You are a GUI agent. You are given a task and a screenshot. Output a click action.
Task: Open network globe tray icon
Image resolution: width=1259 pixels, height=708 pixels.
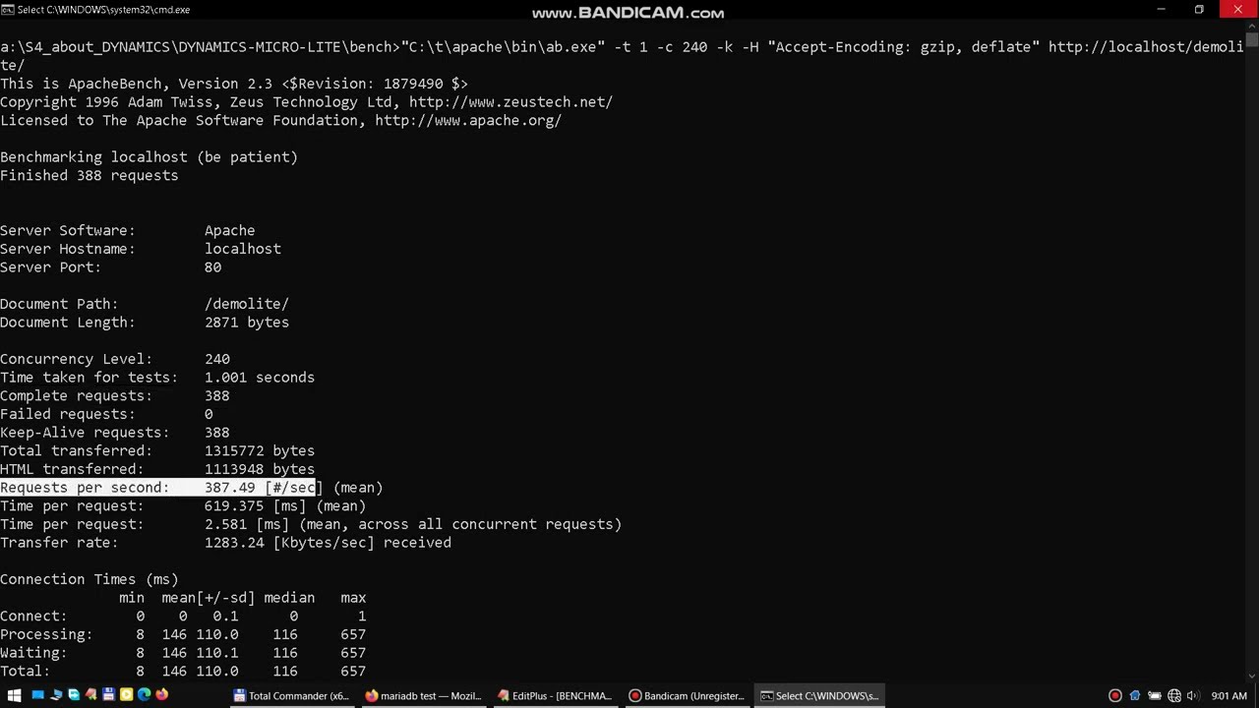click(x=1174, y=695)
